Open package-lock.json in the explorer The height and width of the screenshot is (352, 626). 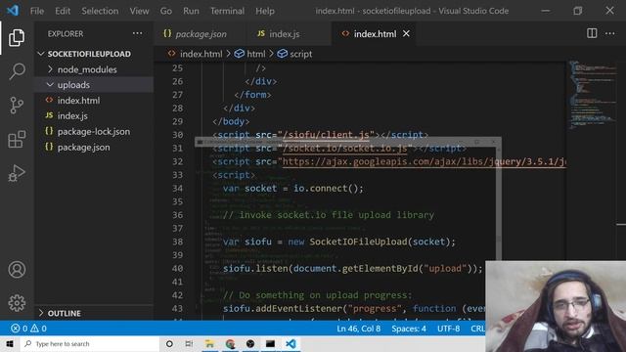click(x=94, y=131)
